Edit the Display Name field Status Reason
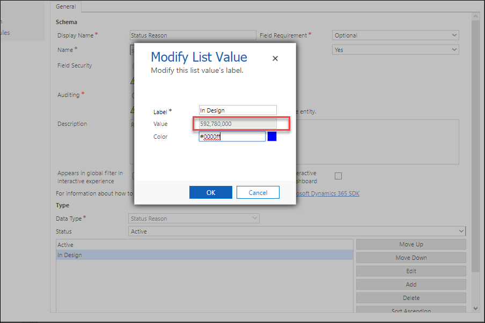This screenshot has width=485, height=323. coord(193,35)
